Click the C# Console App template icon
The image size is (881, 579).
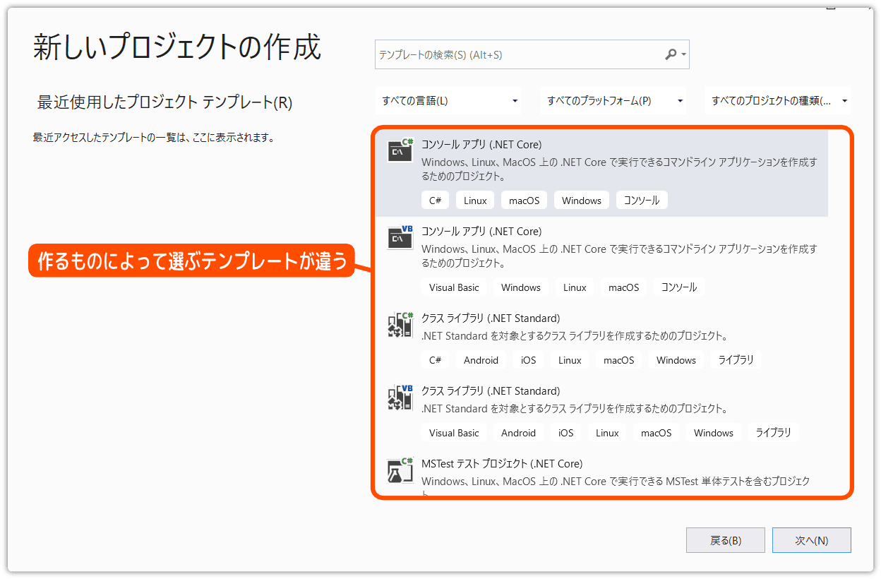[x=400, y=150]
